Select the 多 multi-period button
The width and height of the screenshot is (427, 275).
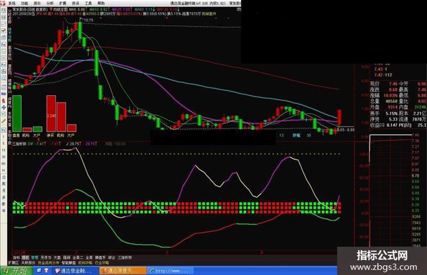4,197
